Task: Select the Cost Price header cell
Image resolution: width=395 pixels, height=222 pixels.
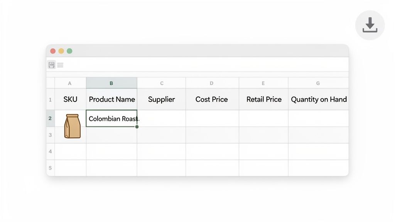Action: click(x=212, y=99)
